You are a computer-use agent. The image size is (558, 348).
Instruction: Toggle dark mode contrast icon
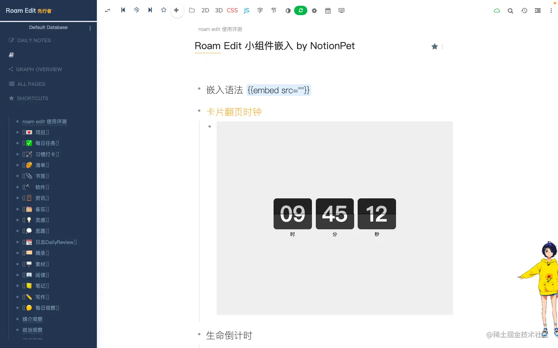(288, 11)
